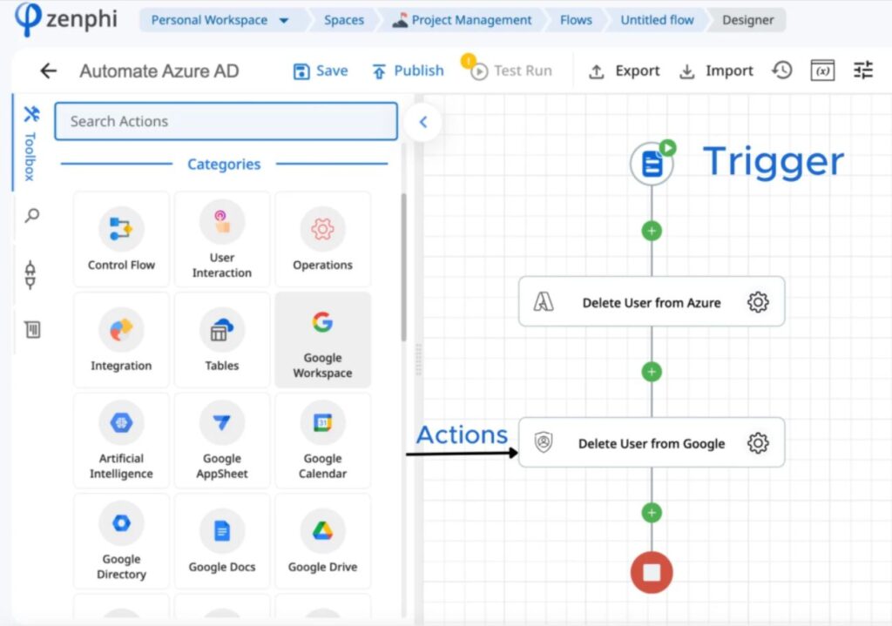Select Delete User from Google action
The width and height of the screenshot is (892, 626).
click(652, 443)
